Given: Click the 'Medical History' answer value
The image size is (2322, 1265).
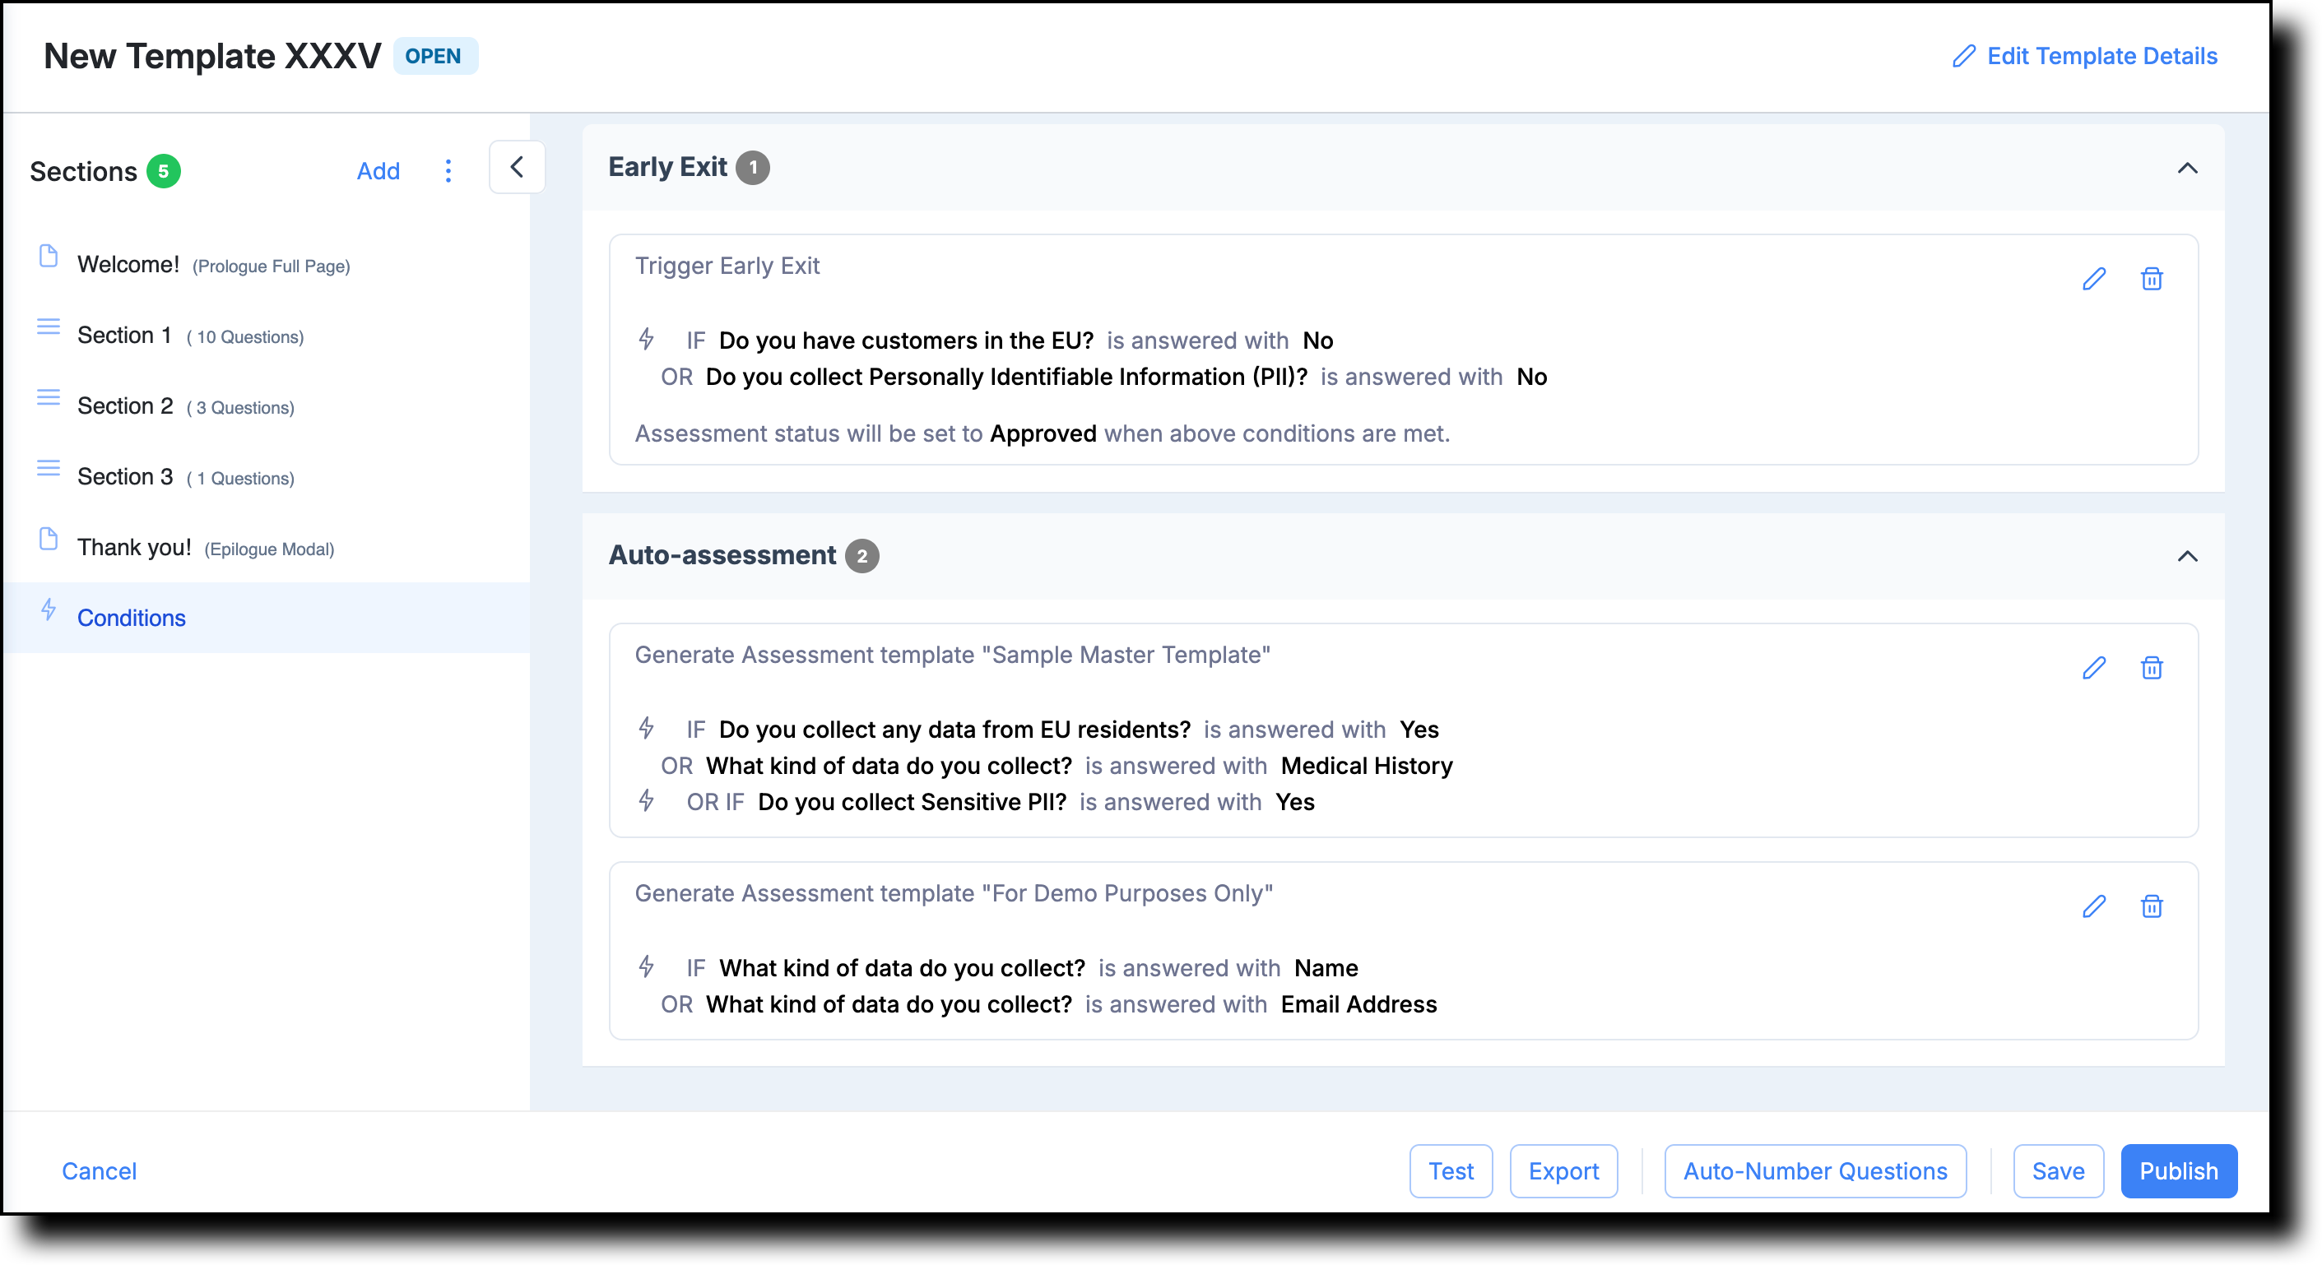Looking at the screenshot, I should (1367, 766).
